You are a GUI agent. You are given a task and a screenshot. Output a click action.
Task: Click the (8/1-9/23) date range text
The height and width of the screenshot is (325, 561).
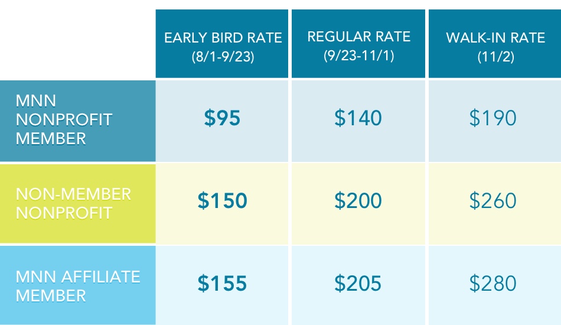pyautogui.click(x=223, y=58)
